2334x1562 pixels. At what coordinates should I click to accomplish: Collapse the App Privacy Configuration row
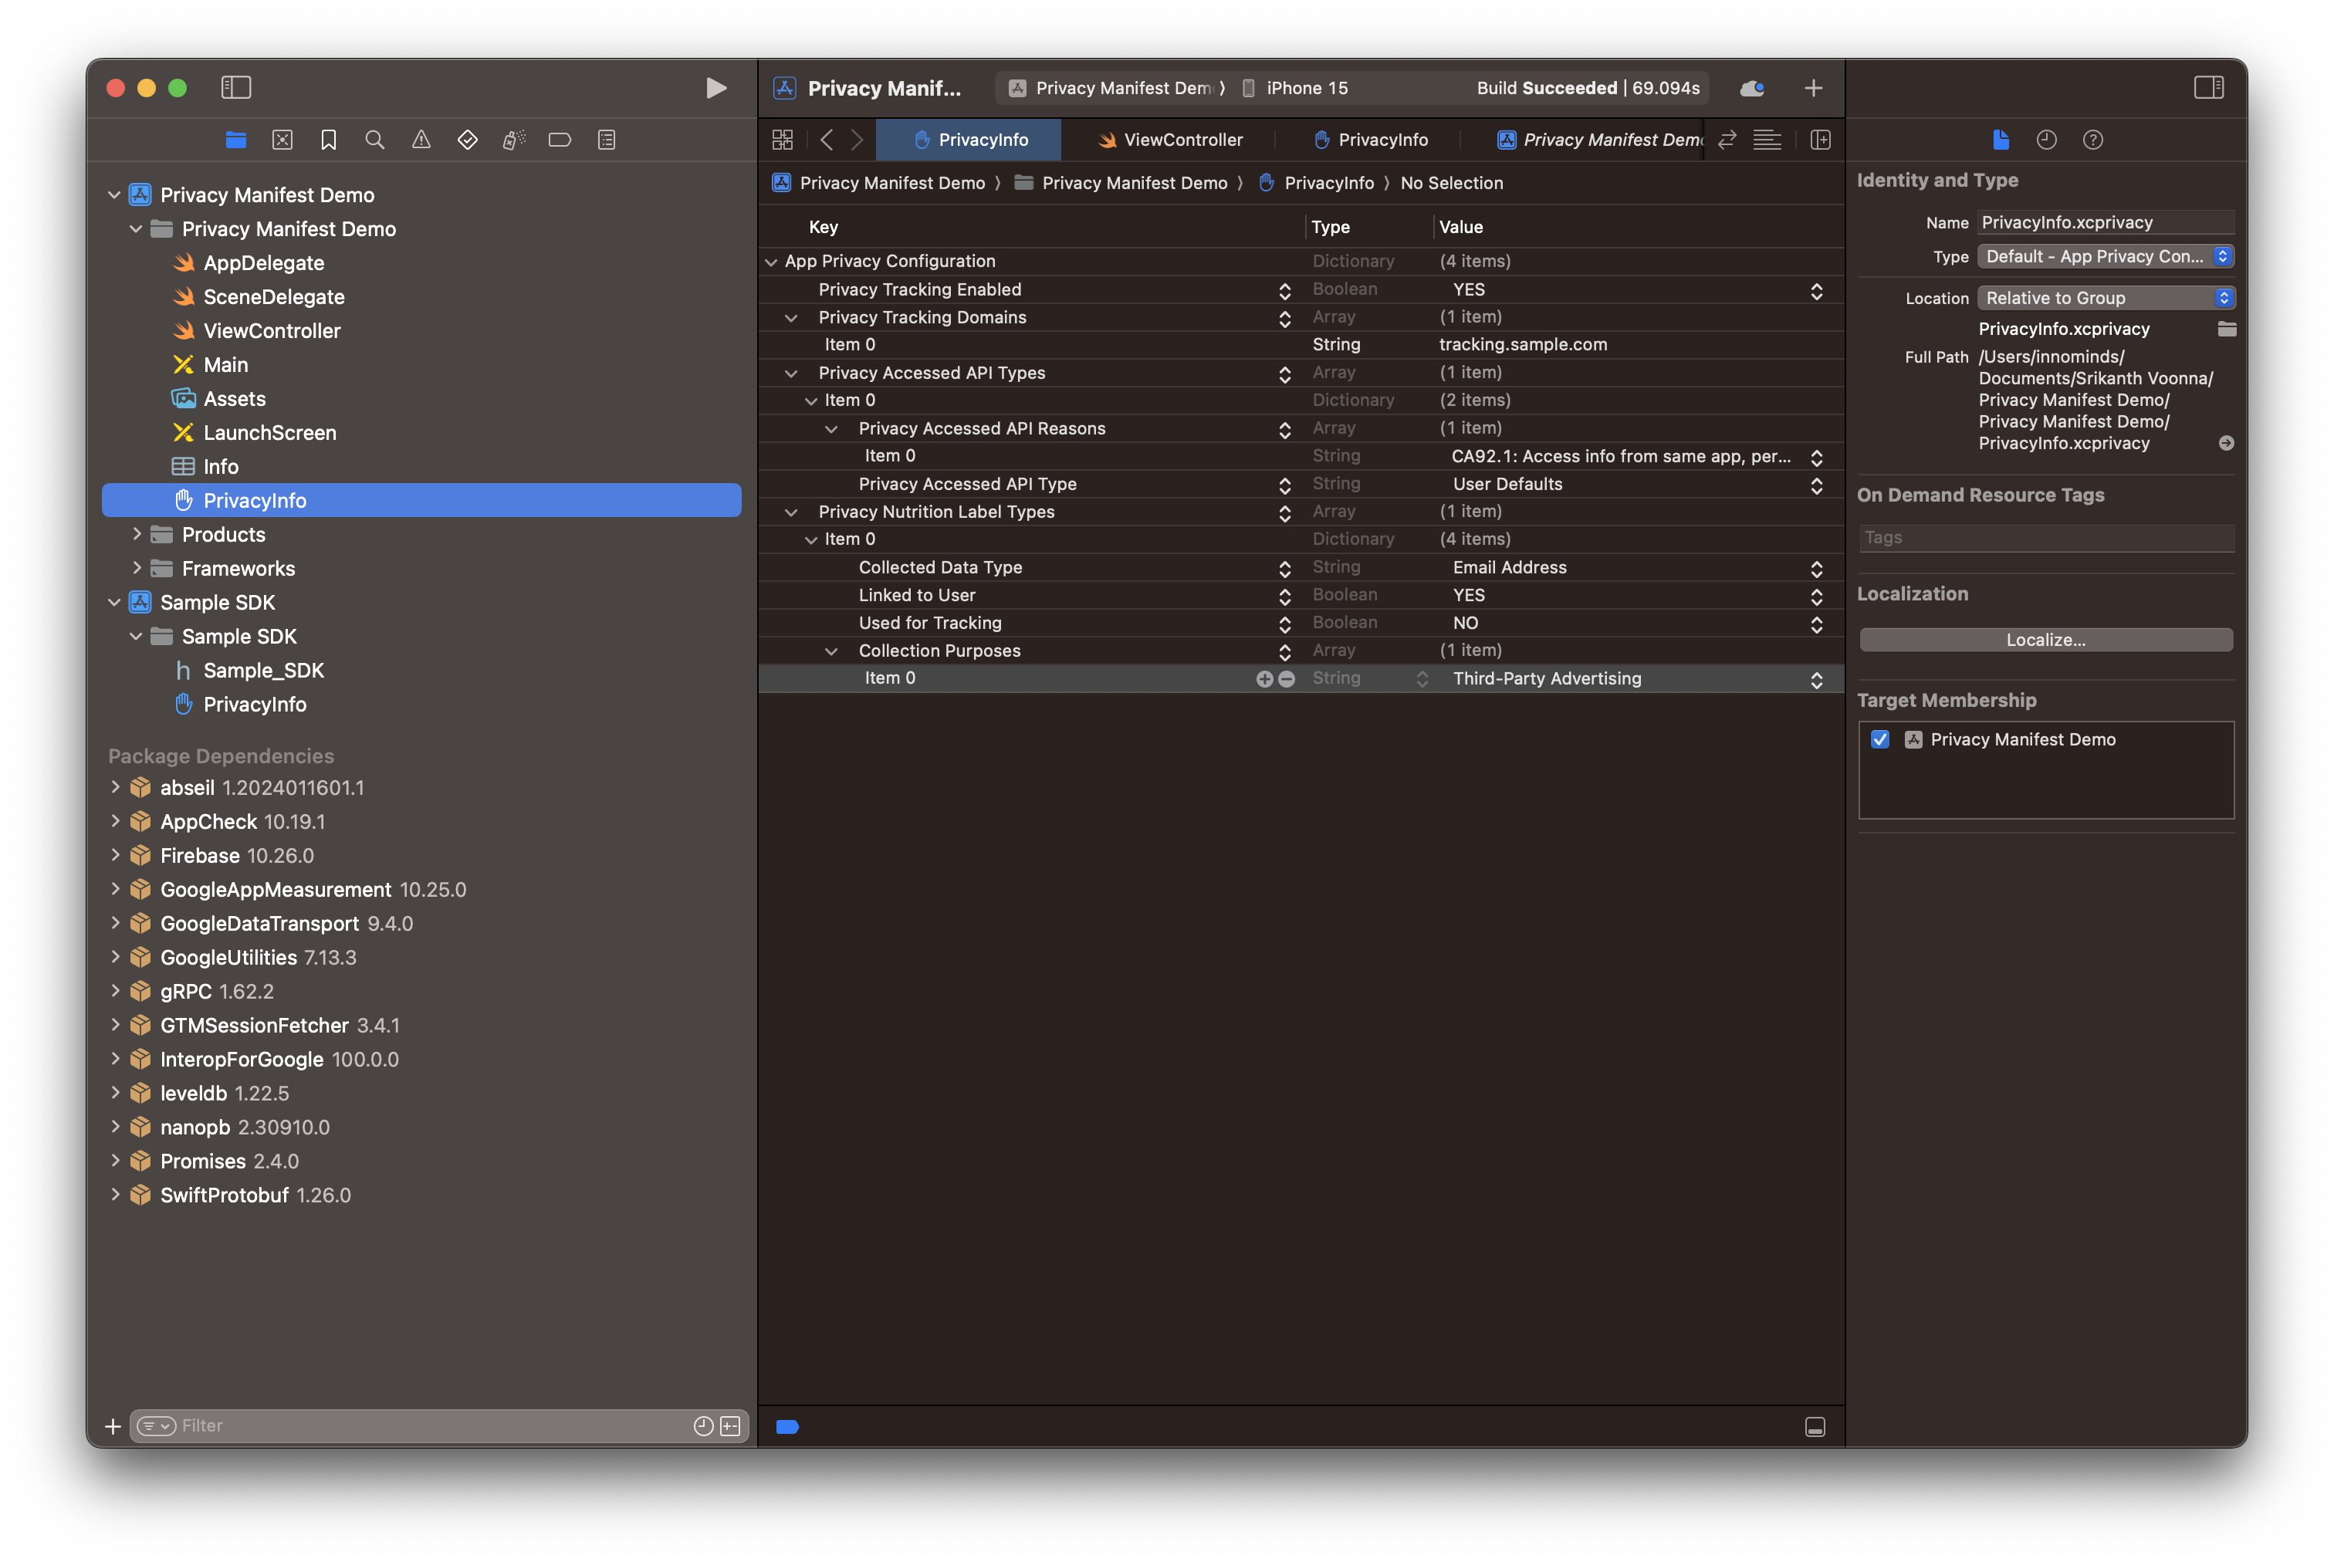click(x=771, y=262)
